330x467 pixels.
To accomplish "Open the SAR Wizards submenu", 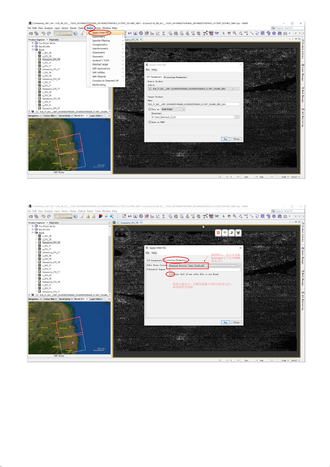I will coord(106,76).
